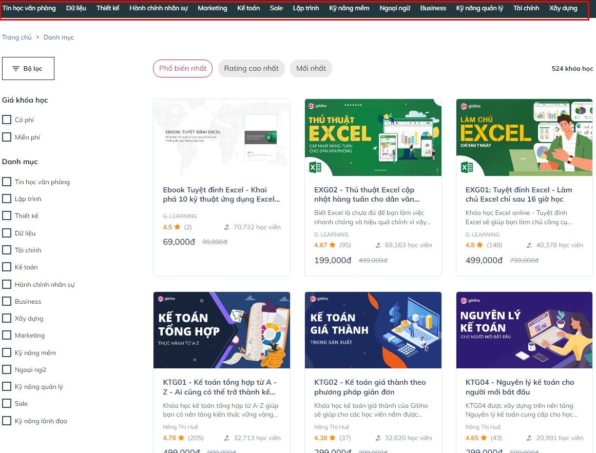Open Xây dựng in top navigation bar
Image resolution: width=596 pixels, height=453 pixels.
[563, 8]
